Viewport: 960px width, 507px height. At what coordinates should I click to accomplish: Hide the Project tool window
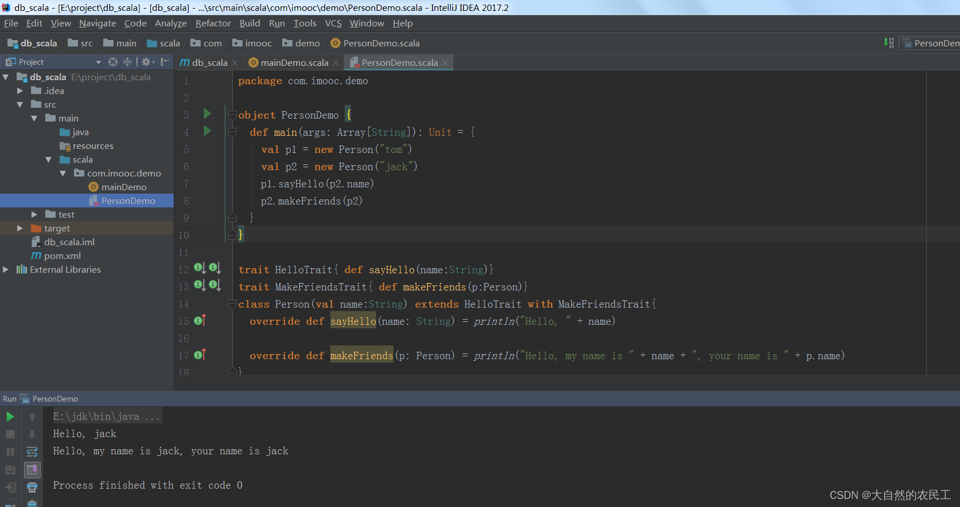click(x=165, y=62)
